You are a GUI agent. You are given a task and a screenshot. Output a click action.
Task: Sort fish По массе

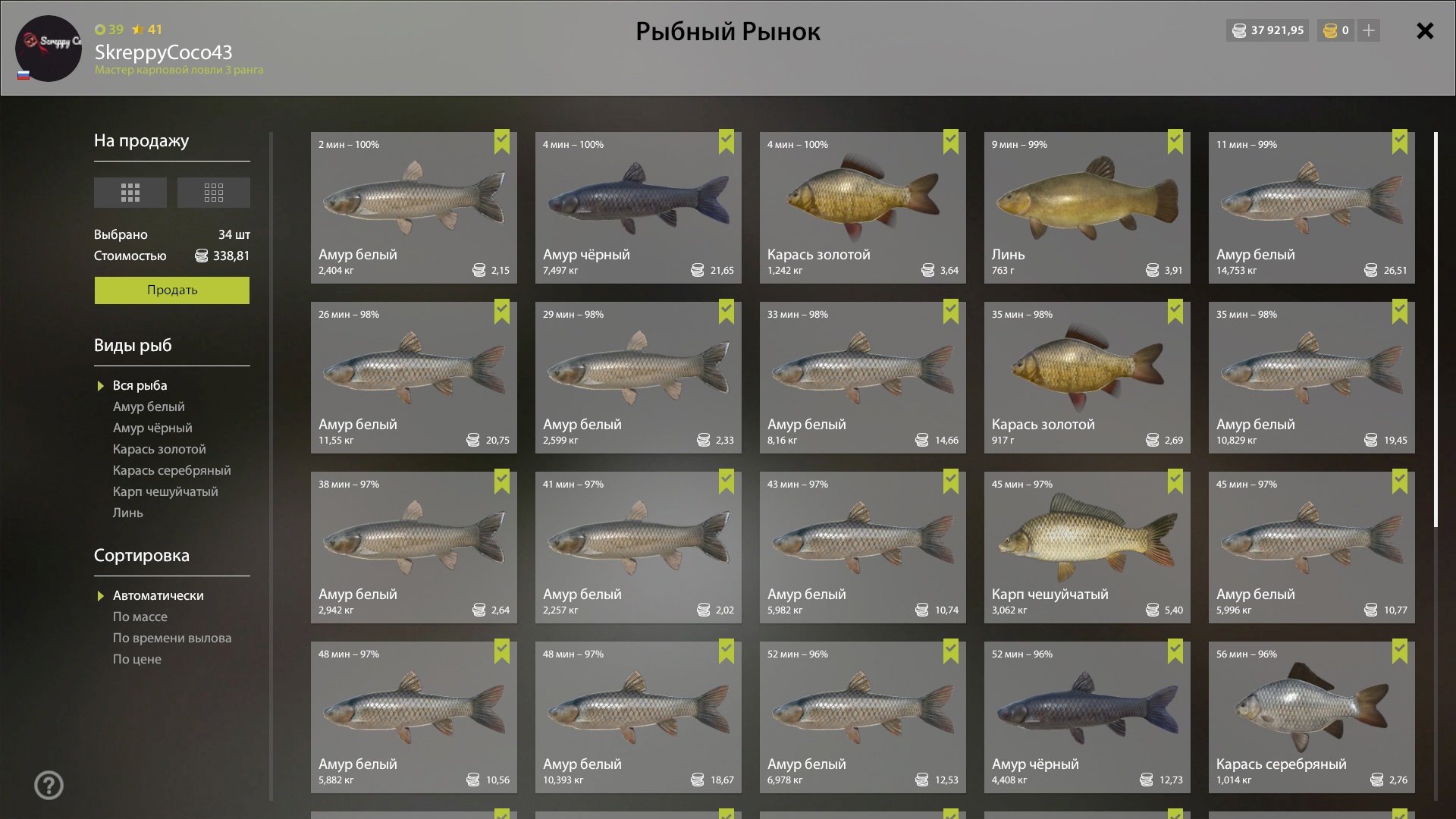(x=140, y=617)
